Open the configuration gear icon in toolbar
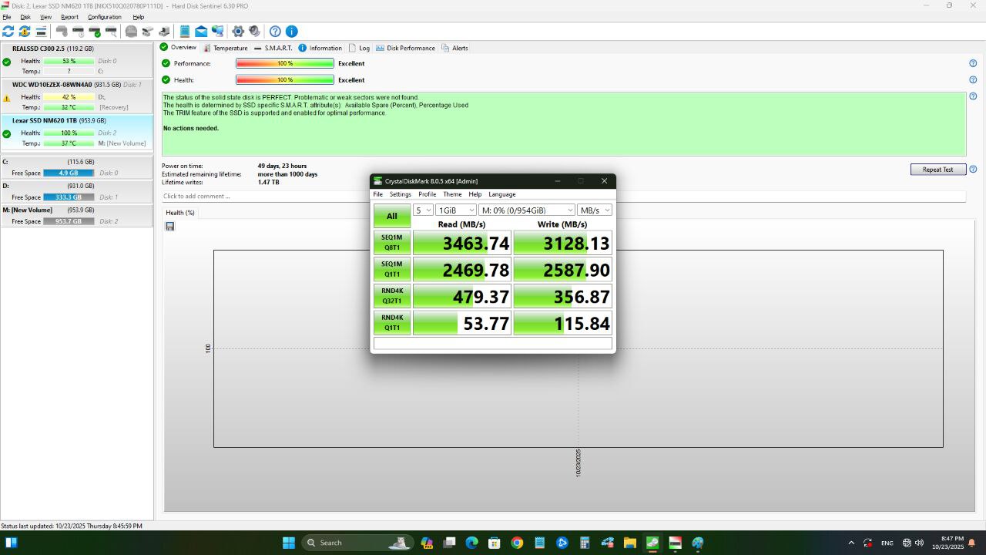Image resolution: width=986 pixels, height=555 pixels. point(238,32)
